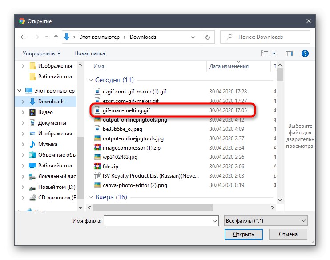This screenshot has height=260, width=330.
Task: Select Downloads in the navigation tree
Action: [x=51, y=102]
